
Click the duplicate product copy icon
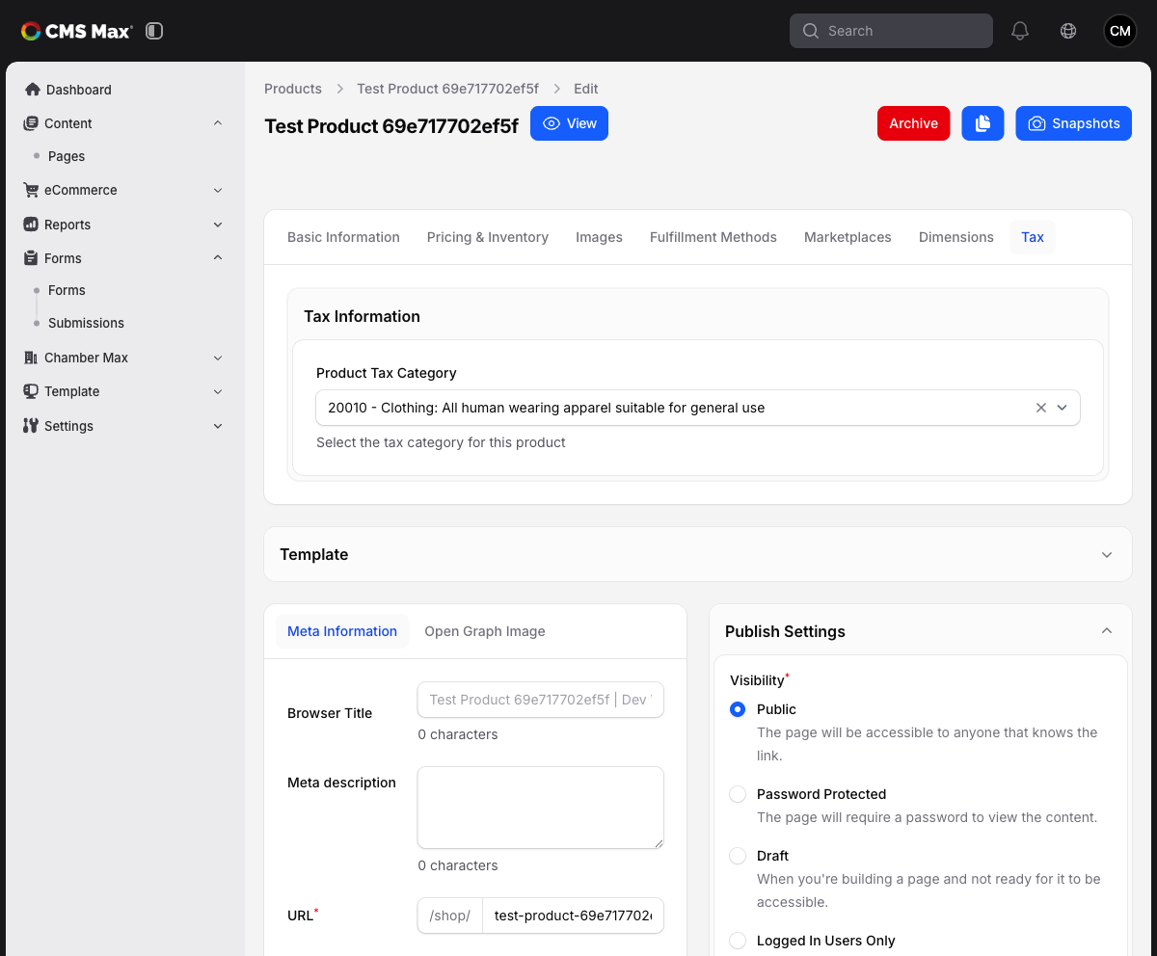click(982, 123)
